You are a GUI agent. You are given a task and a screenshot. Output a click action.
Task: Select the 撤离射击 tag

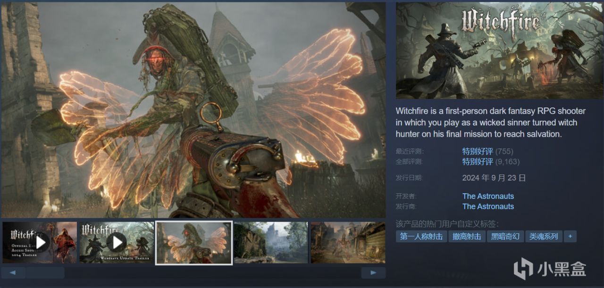[x=467, y=237]
